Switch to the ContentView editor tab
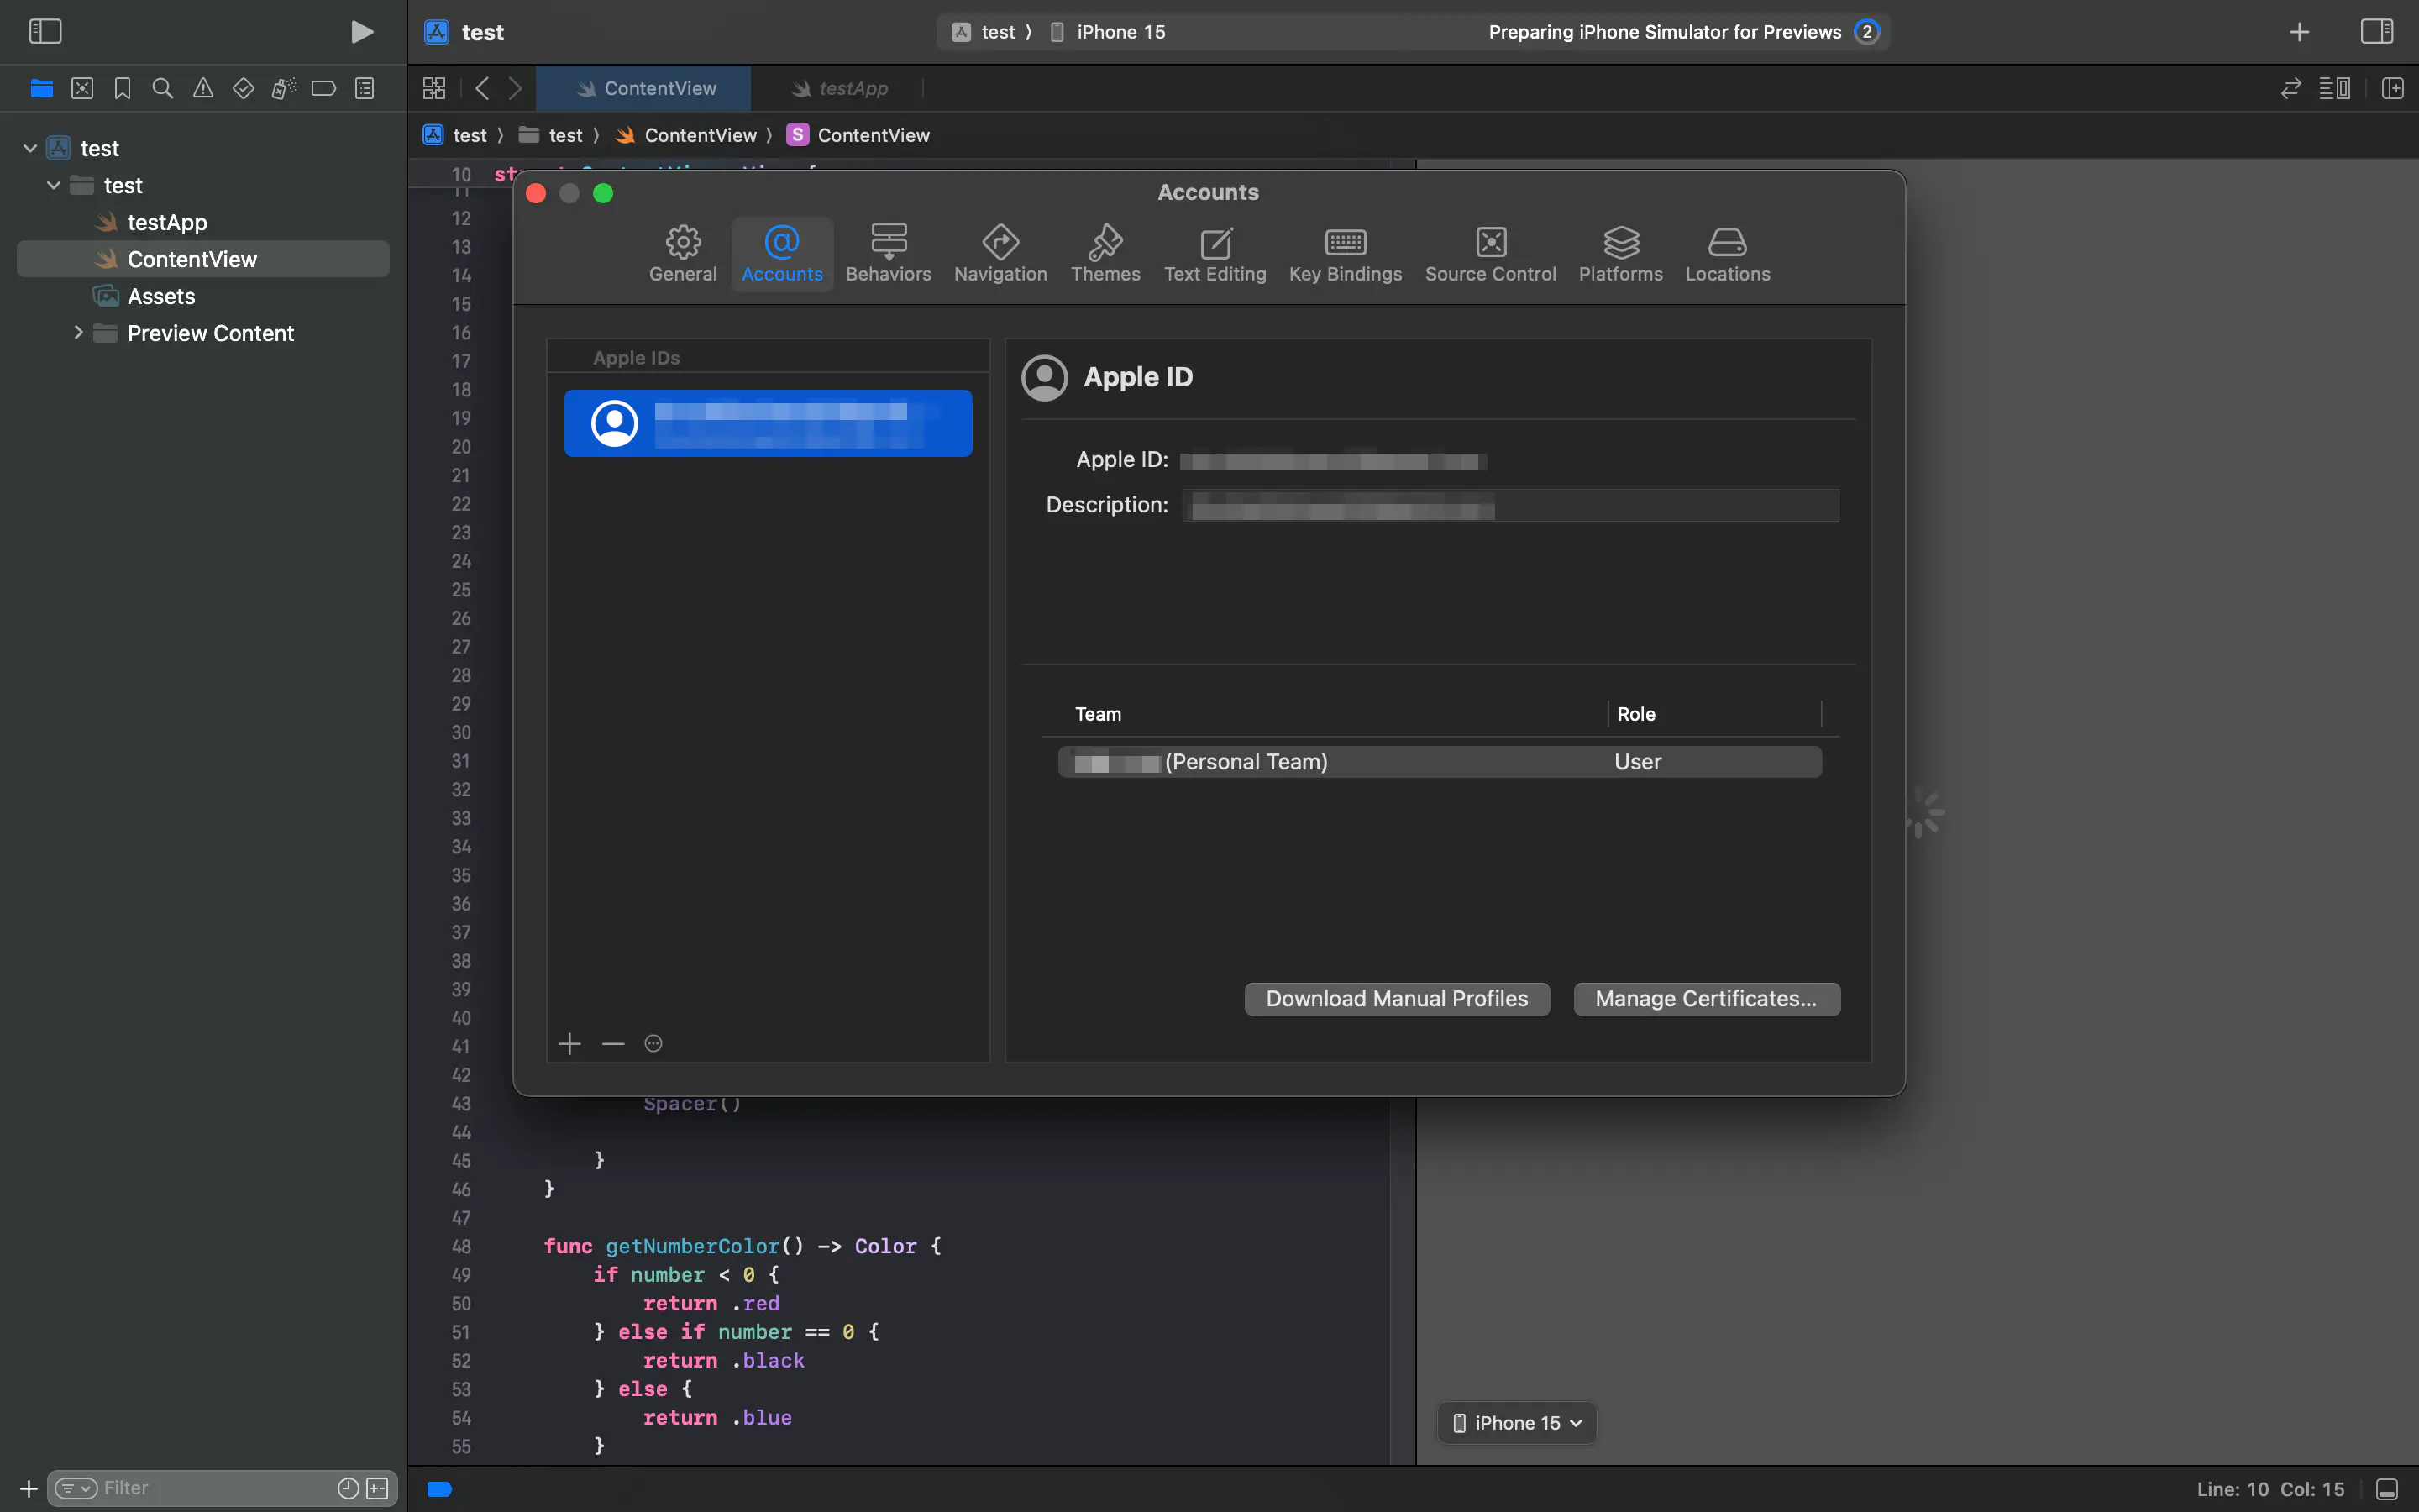This screenshot has height=1512, width=2419. tap(643, 89)
